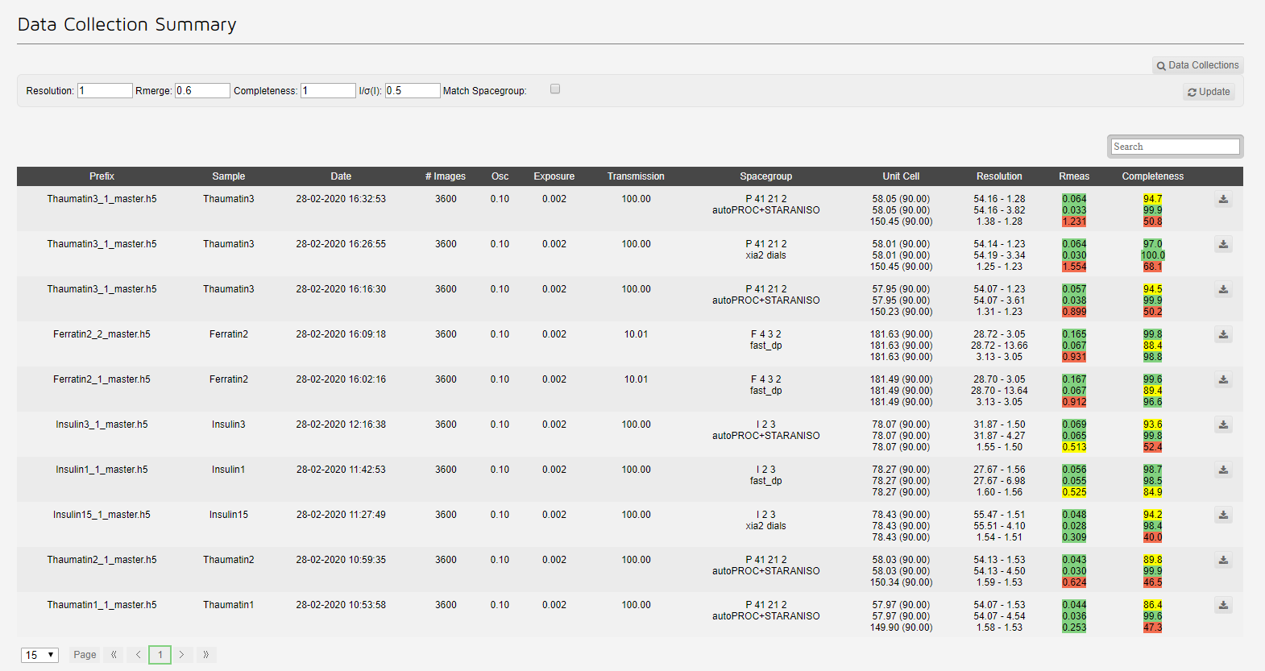1265x671 pixels.
Task: Toggle the Match Spacegroup checkbox
Action: click(555, 89)
